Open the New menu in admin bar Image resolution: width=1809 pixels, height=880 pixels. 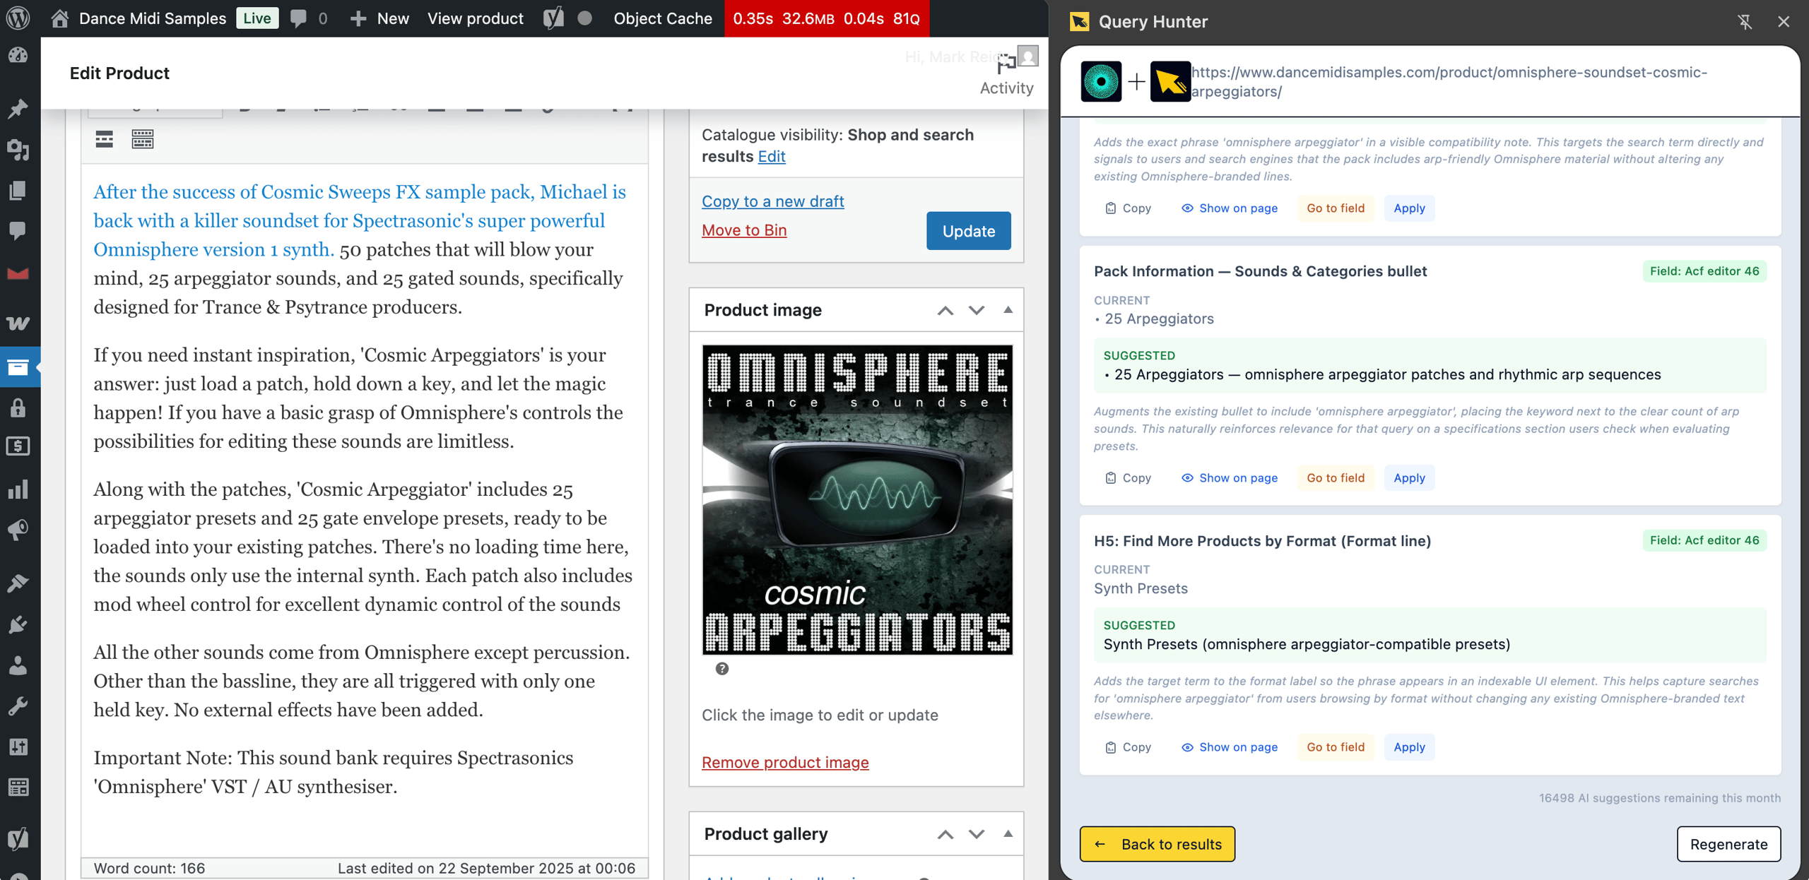tap(379, 19)
